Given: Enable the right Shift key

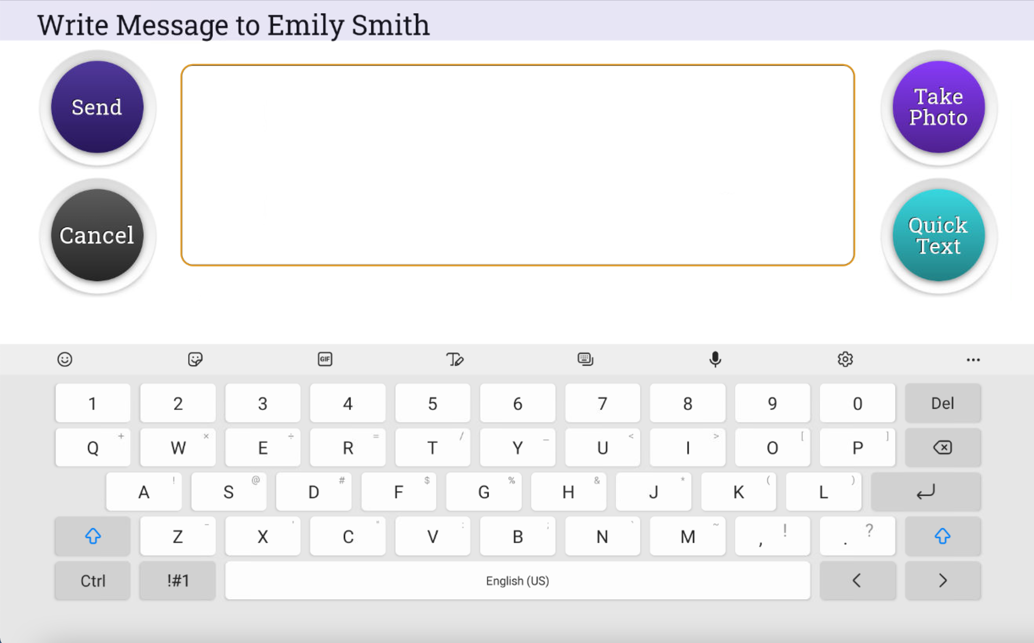Looking at the screenshot, I should [x=943, y=536].
